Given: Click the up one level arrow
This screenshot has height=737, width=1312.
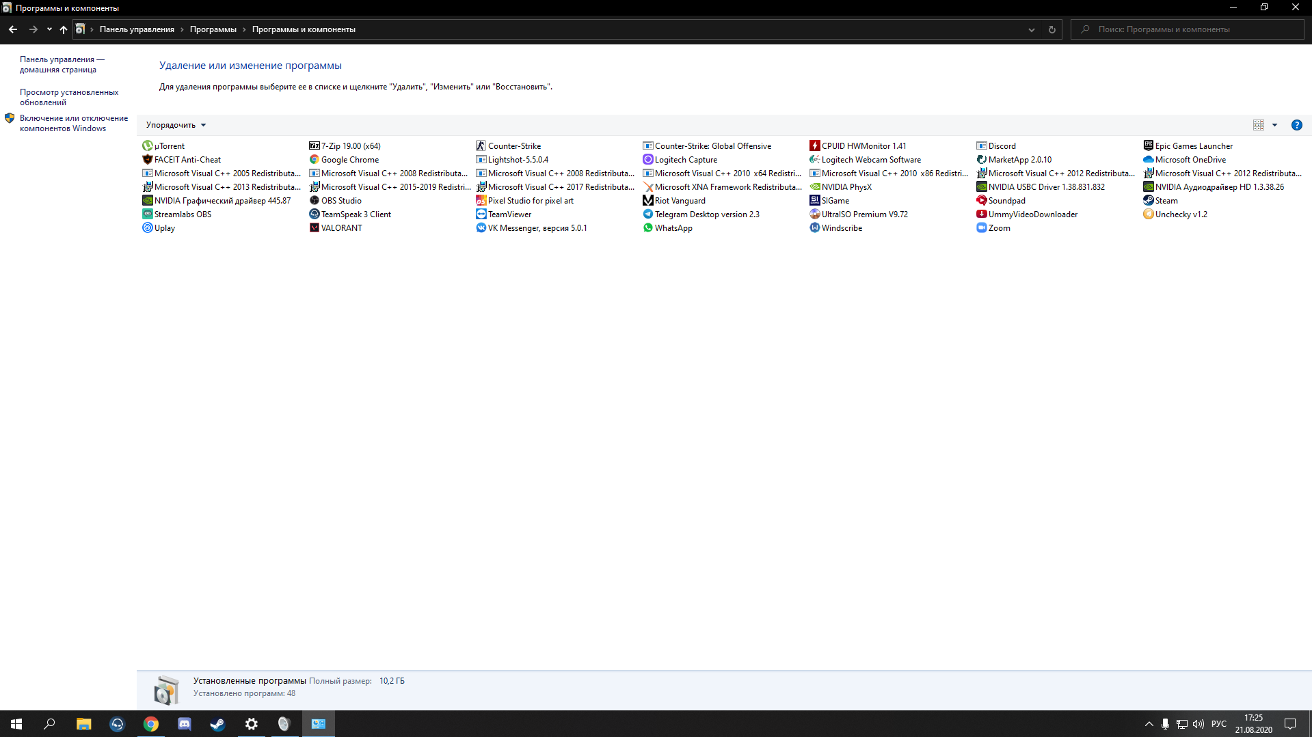Looking at the screenshot, I should point(64,29).
